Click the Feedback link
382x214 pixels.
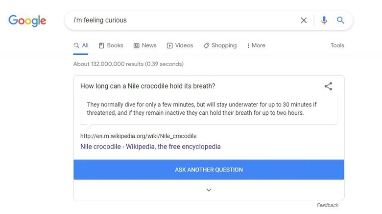click(327, 205)
